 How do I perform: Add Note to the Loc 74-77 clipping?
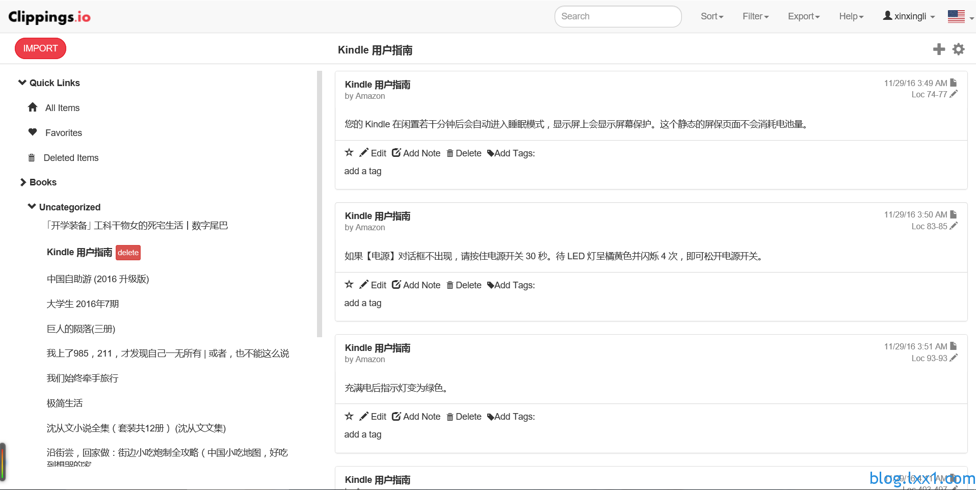[416, 153]
